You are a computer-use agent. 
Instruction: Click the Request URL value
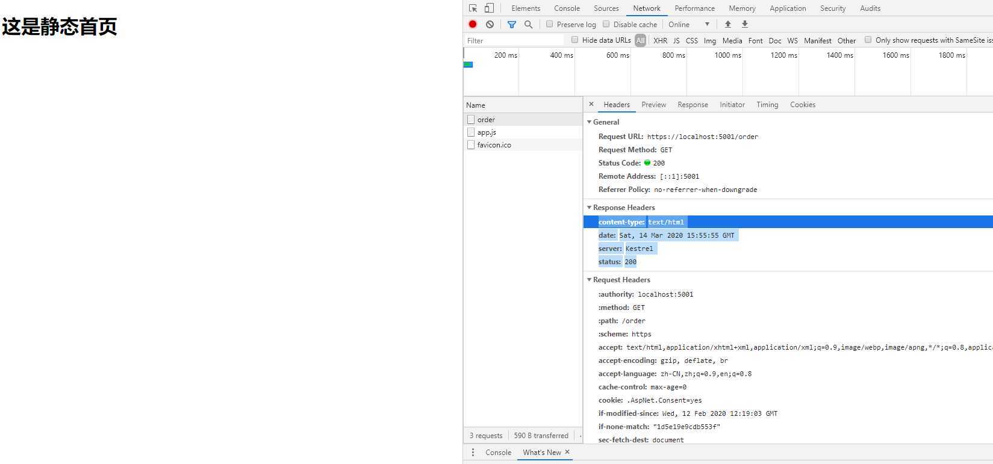(702, 137)
